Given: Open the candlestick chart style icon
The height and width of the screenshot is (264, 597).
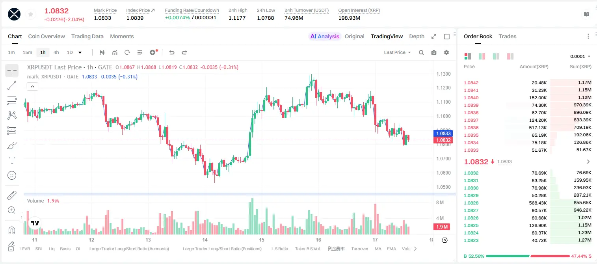Looking at the screenshot, I should pyautogui.click(x=102, y=52).
